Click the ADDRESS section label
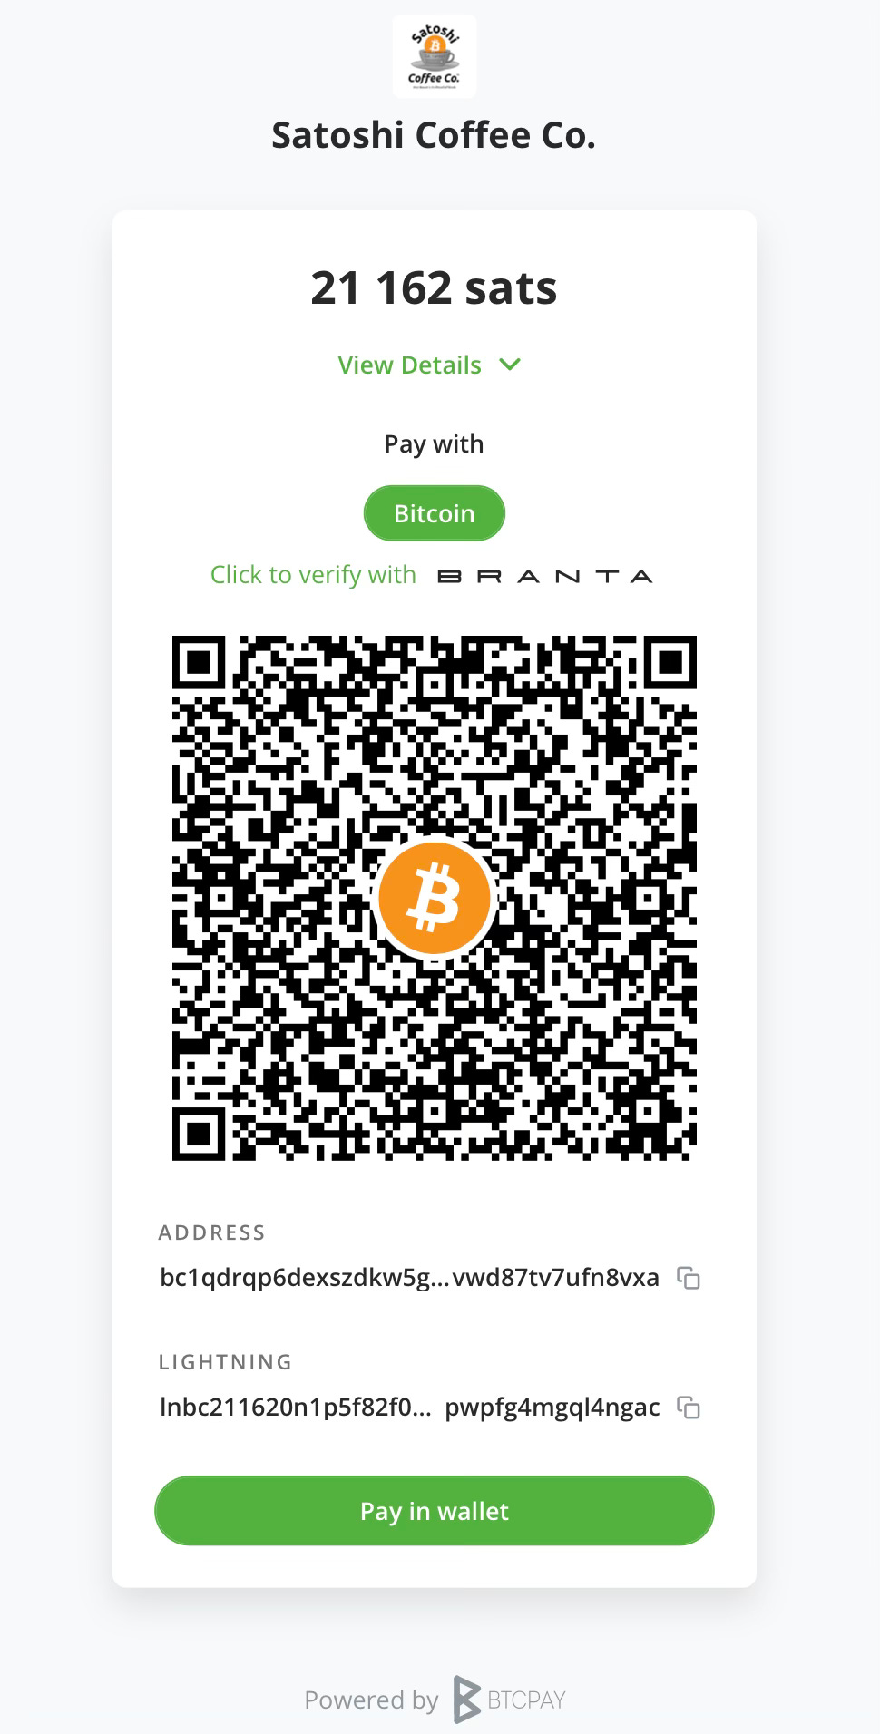This screenshot has width=880, height=1734. tap(211, 1232)
